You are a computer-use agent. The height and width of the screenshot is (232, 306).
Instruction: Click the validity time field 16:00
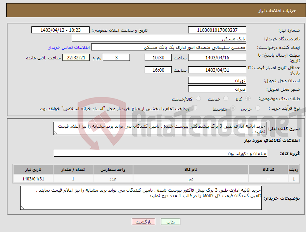click(158, 70)
